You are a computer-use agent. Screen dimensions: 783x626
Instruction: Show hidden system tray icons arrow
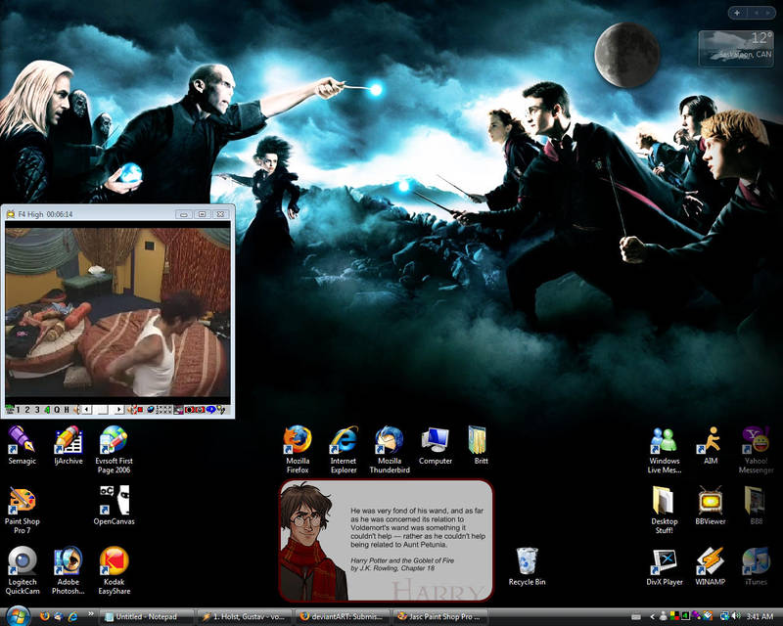click(x=652, y=616)
